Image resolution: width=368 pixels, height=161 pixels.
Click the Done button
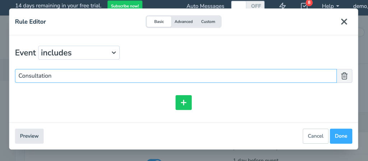(x=341, y=136)
